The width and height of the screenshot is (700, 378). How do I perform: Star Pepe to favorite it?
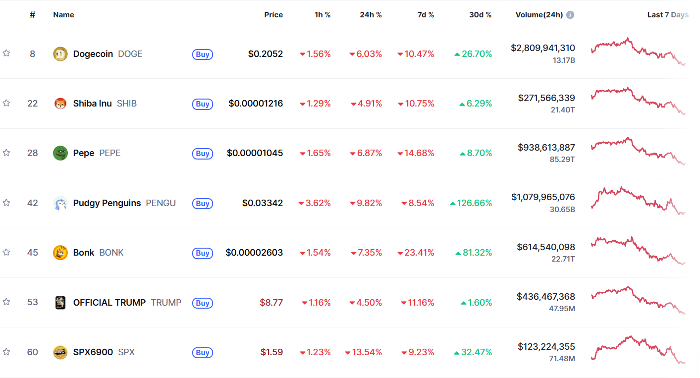point(6,153)
